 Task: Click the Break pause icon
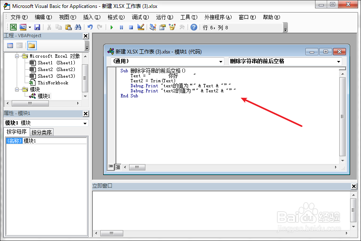pyautogui.click(x=121, y=28)
